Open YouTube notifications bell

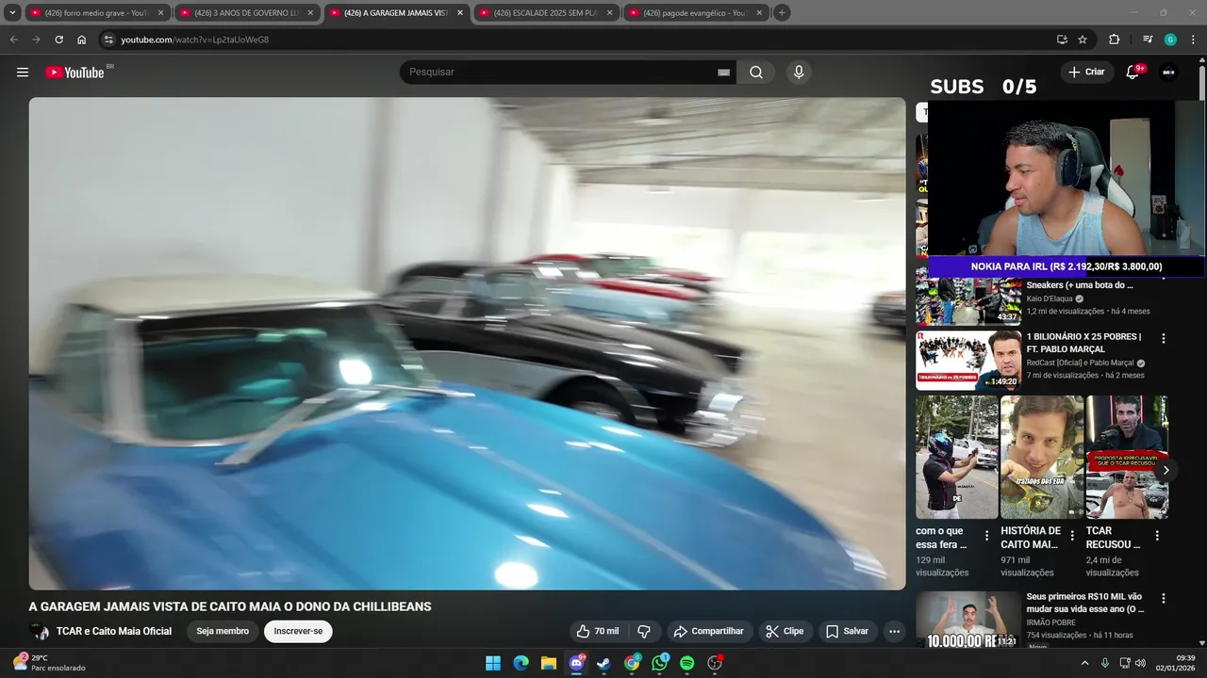pyautogui.click(x=1133, y=73)
